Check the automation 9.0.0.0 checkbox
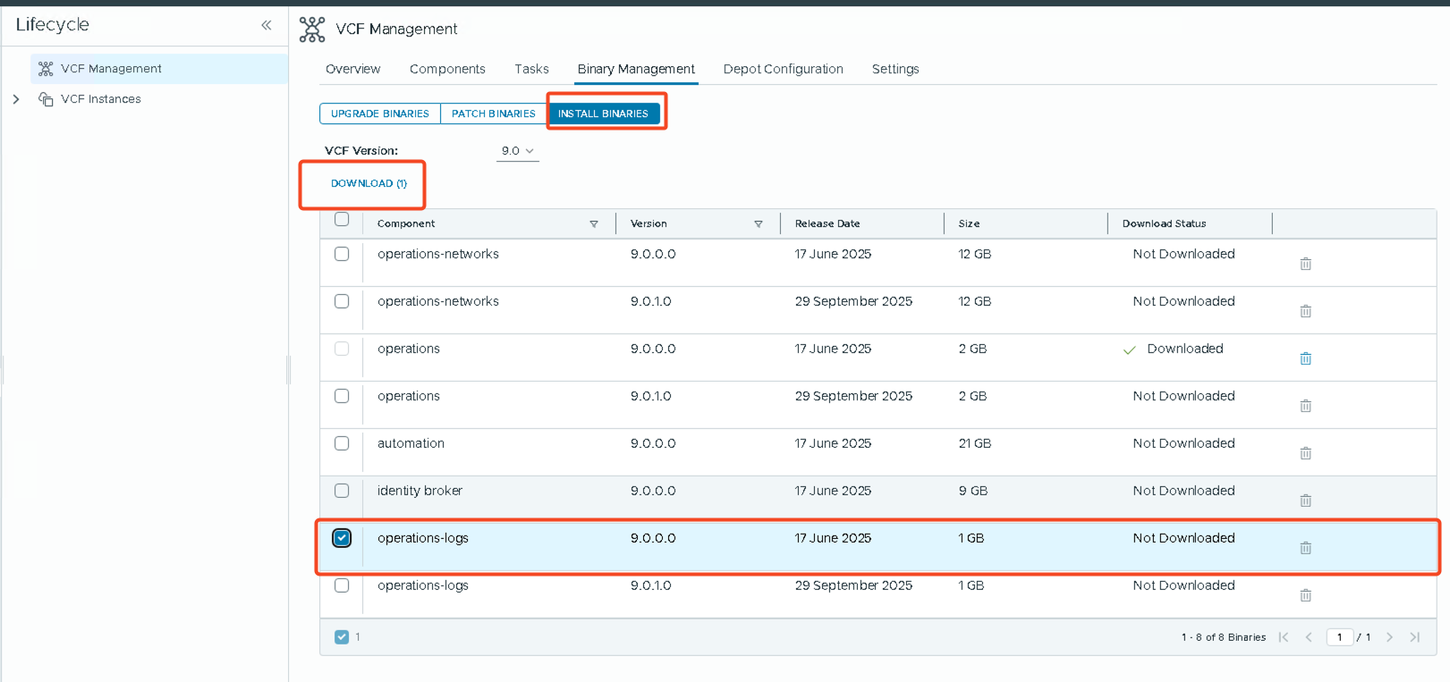 pos(342,443)
